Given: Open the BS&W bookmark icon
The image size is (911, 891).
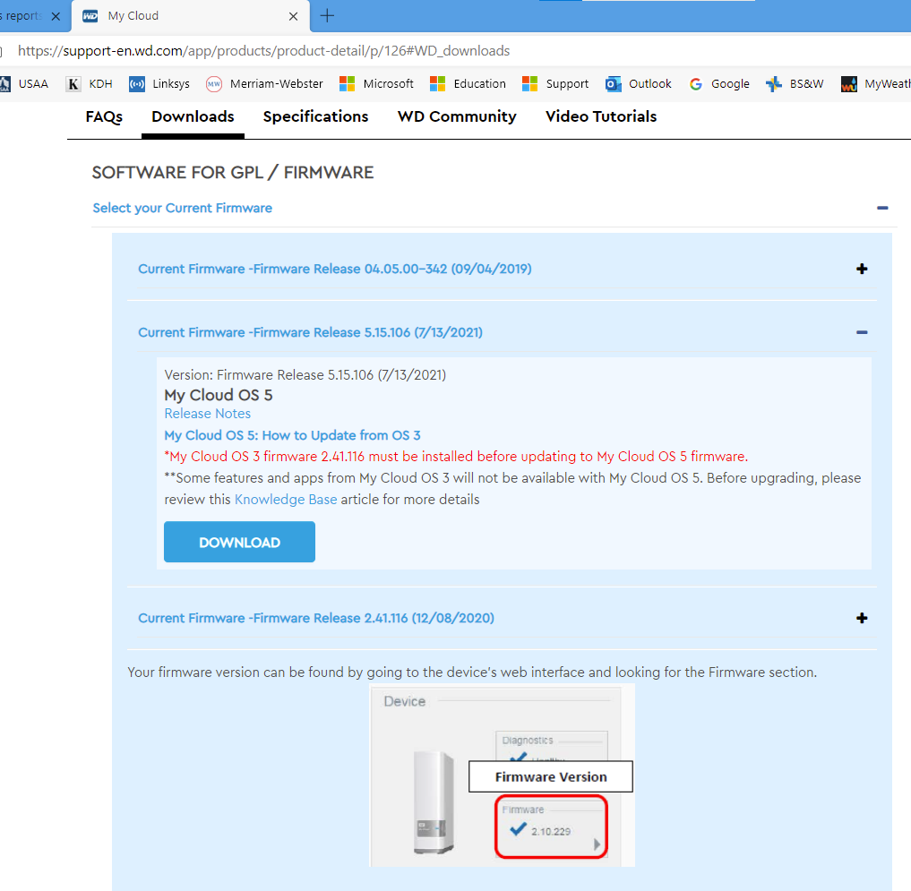Looking at the screenshot, I should click(773, 84).
